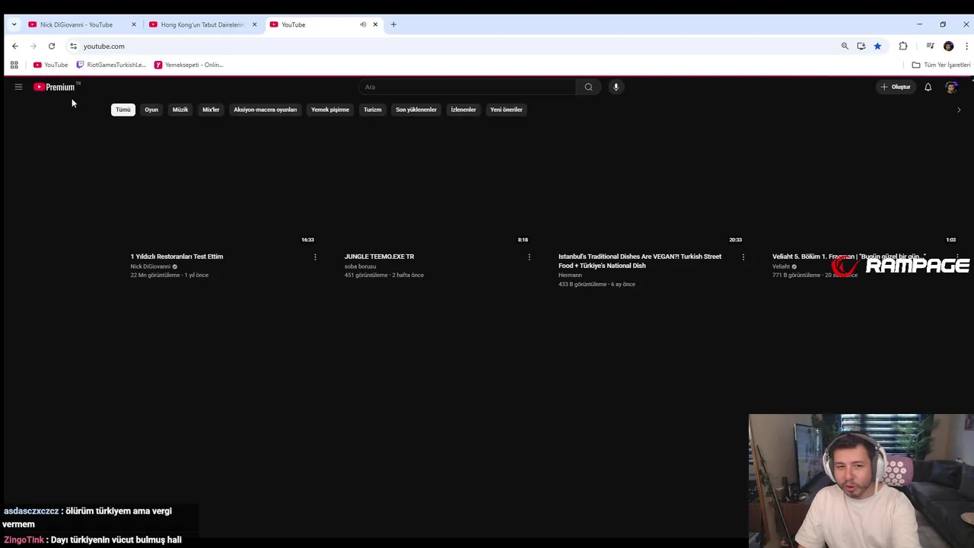Close the 'Hong Kong'un Tabut' tab

coord(254,24)
